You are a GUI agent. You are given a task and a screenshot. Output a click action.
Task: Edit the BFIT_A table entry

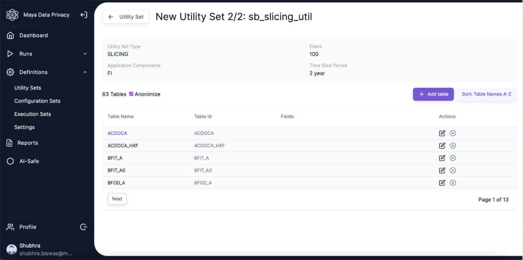click(x=442, y=158)
